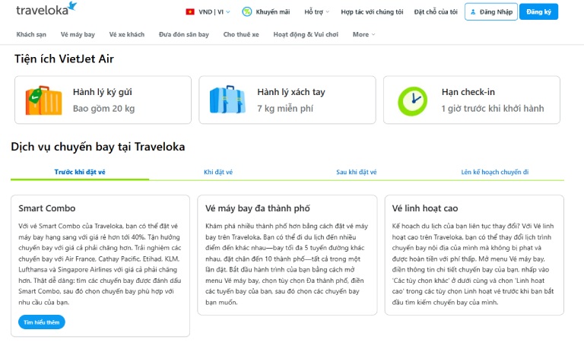The width and height of the screenshot is (584, 349).
Task: Show the Lên kế hoạch chuyến đi tab
Action: (494, 172)
